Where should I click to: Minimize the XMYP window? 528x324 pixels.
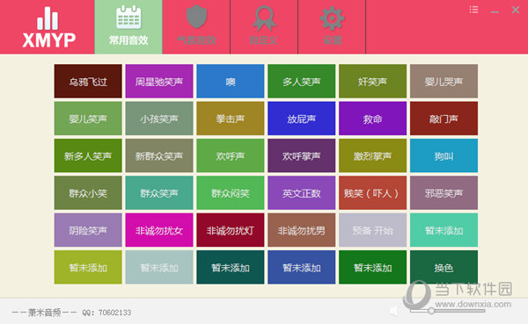[x=495, y=11]
